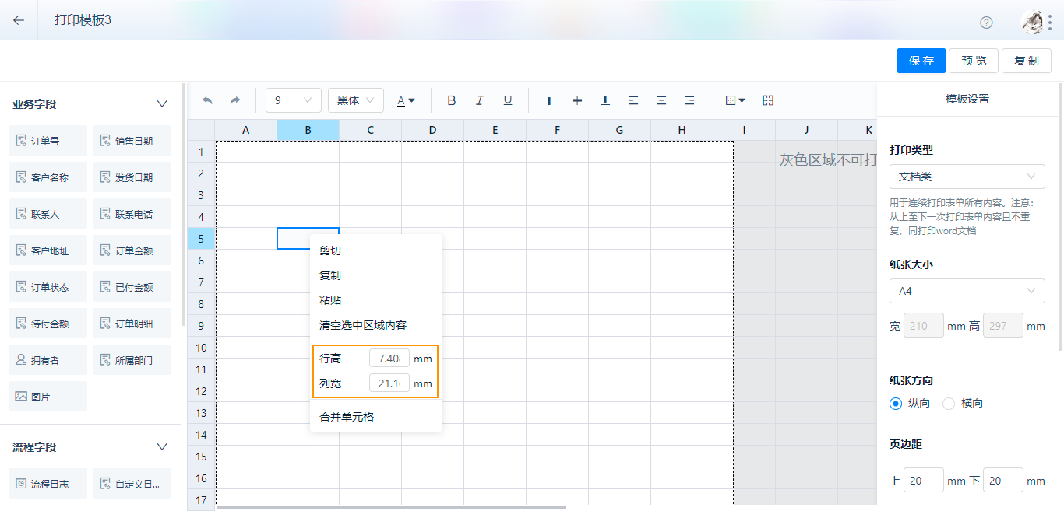Image resolution: width=1064 pixels, height=511 pixels.
Task: Click the user avatar picture
Action: (x=1033, y=22)
